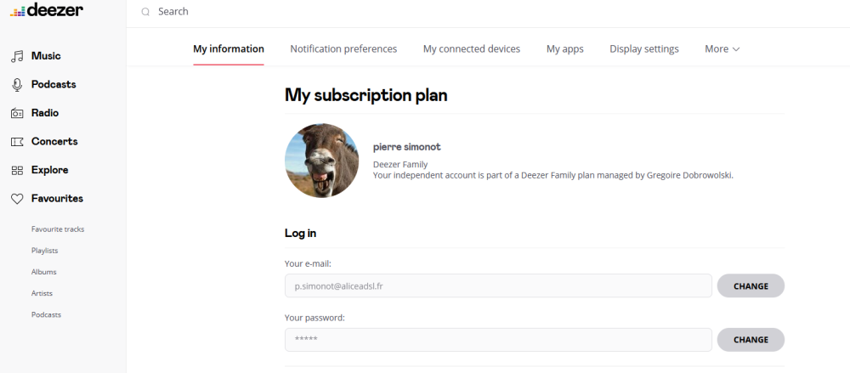Click the Radio icon in sidebar
850x373 pixels.
point(17,113)
